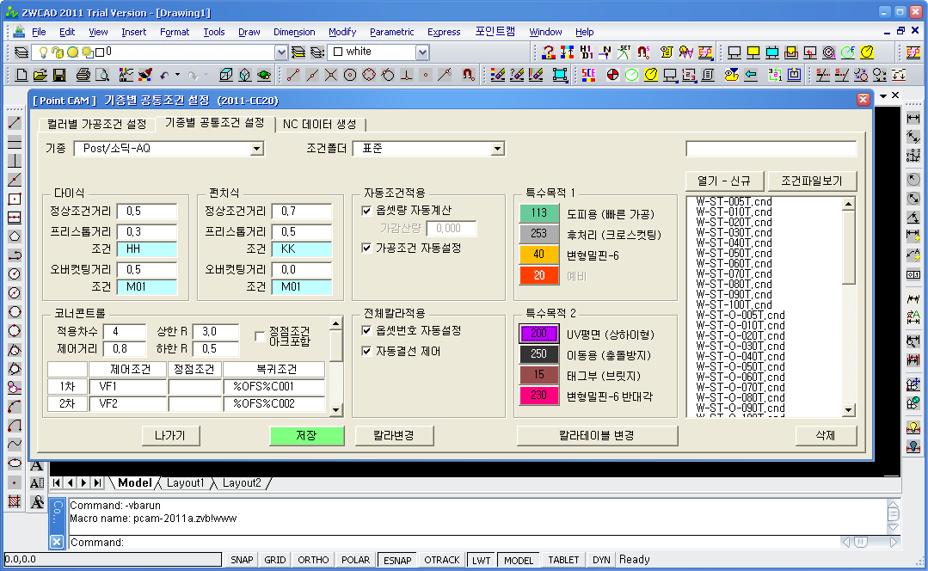Open the layer manager icon
Image resolution: width=928 pixels, height=571 pixels.
pyautogui.click(x=22, y=52)
